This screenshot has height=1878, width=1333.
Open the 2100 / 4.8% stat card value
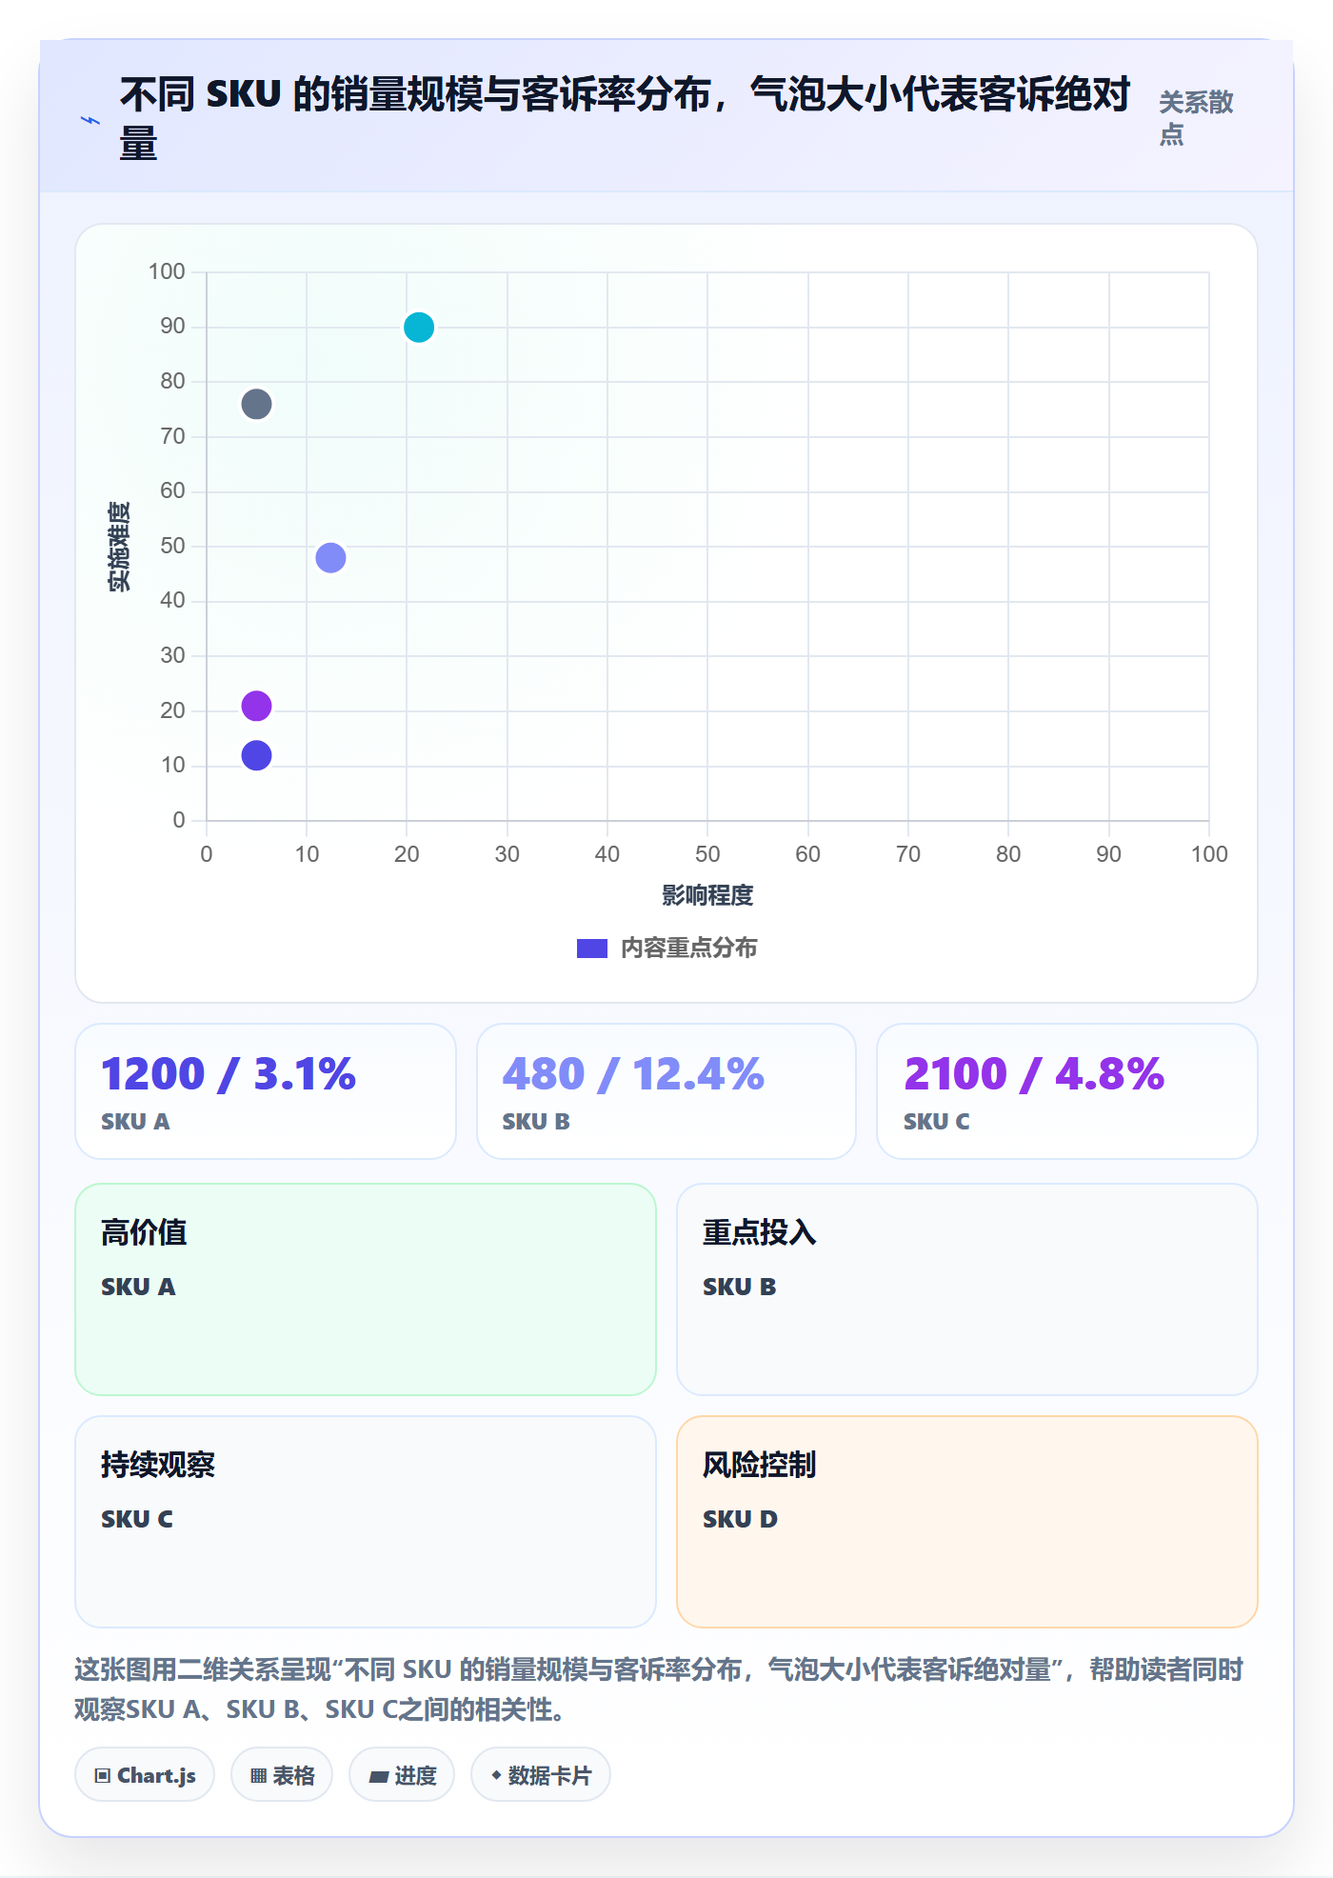[x=1034, y=1073]
